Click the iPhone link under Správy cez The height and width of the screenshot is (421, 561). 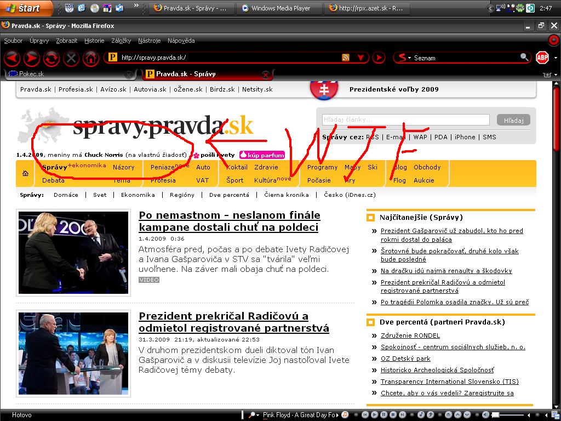point(465,137)
